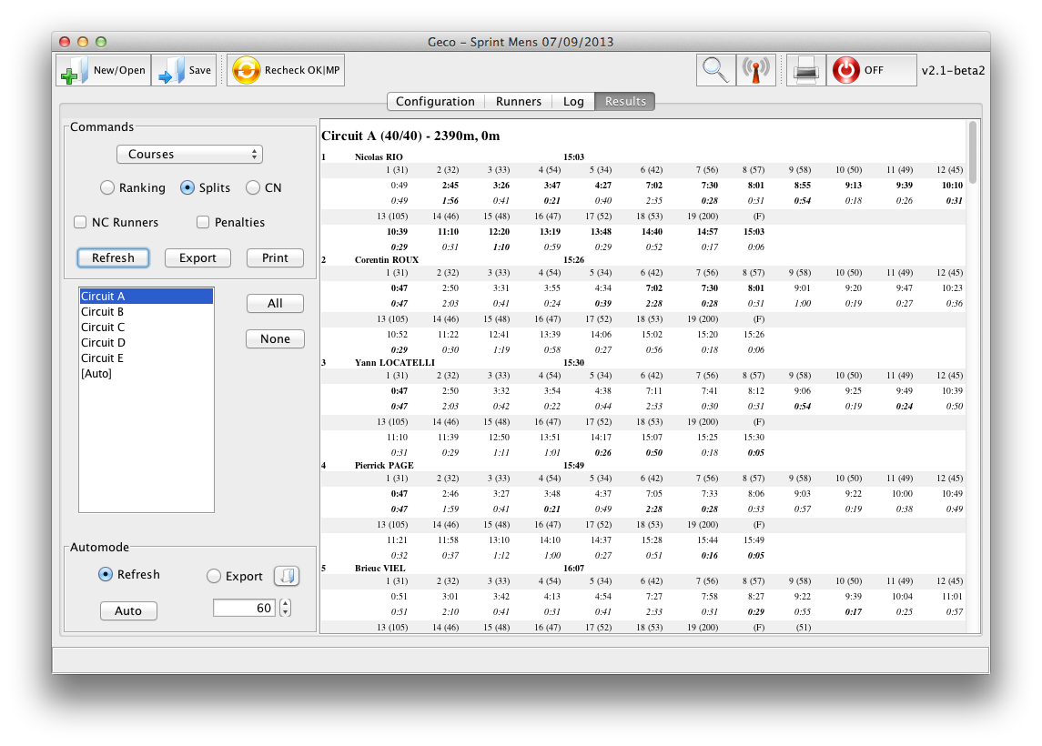1042x746 pixels.
Task: Switch to the Configuration tab
Action: click(435, 102)
